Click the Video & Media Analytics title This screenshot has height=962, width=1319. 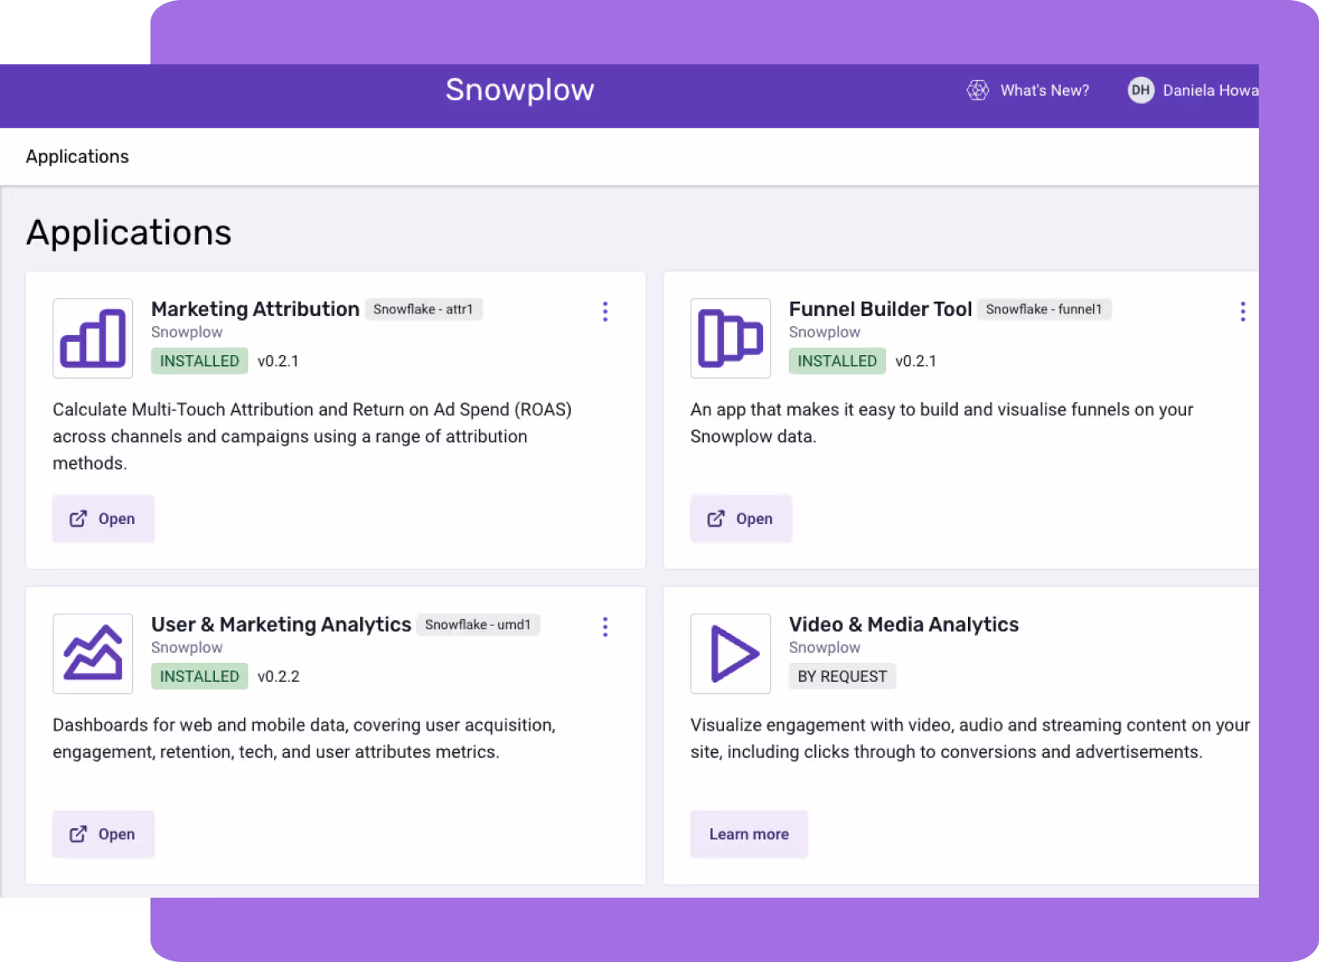pos(904,624)
